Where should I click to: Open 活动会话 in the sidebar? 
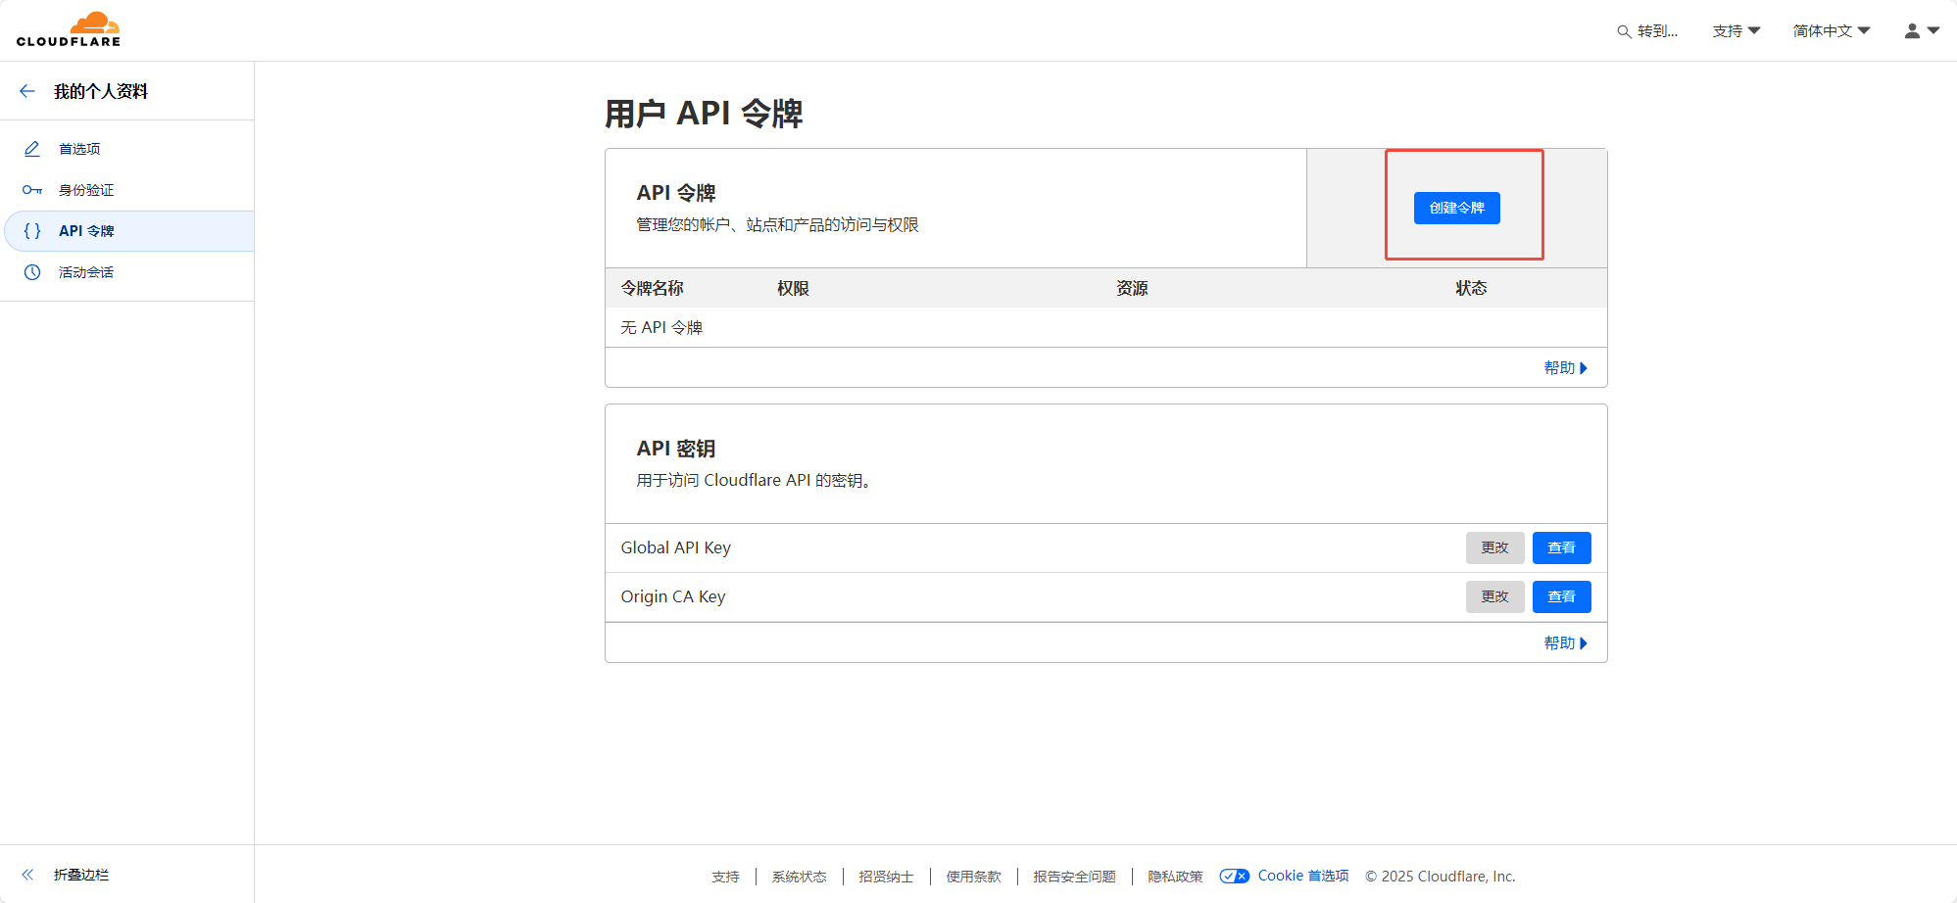click(86, 272)
